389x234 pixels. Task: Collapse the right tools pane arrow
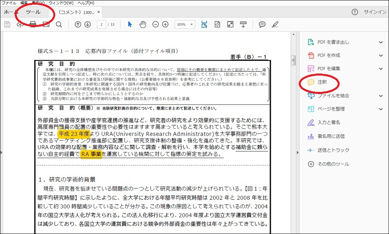(x=298, y=152)
